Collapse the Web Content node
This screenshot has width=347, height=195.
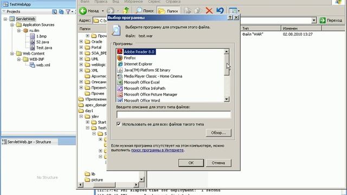coord(12,54)
